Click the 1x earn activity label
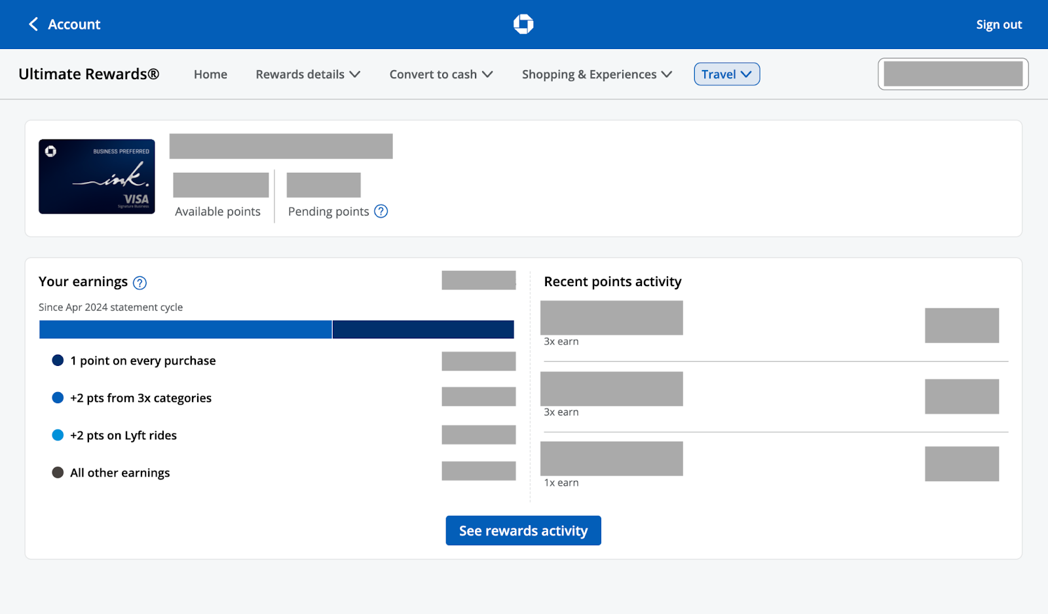1048x614 pixels. [x=561, y=482]
